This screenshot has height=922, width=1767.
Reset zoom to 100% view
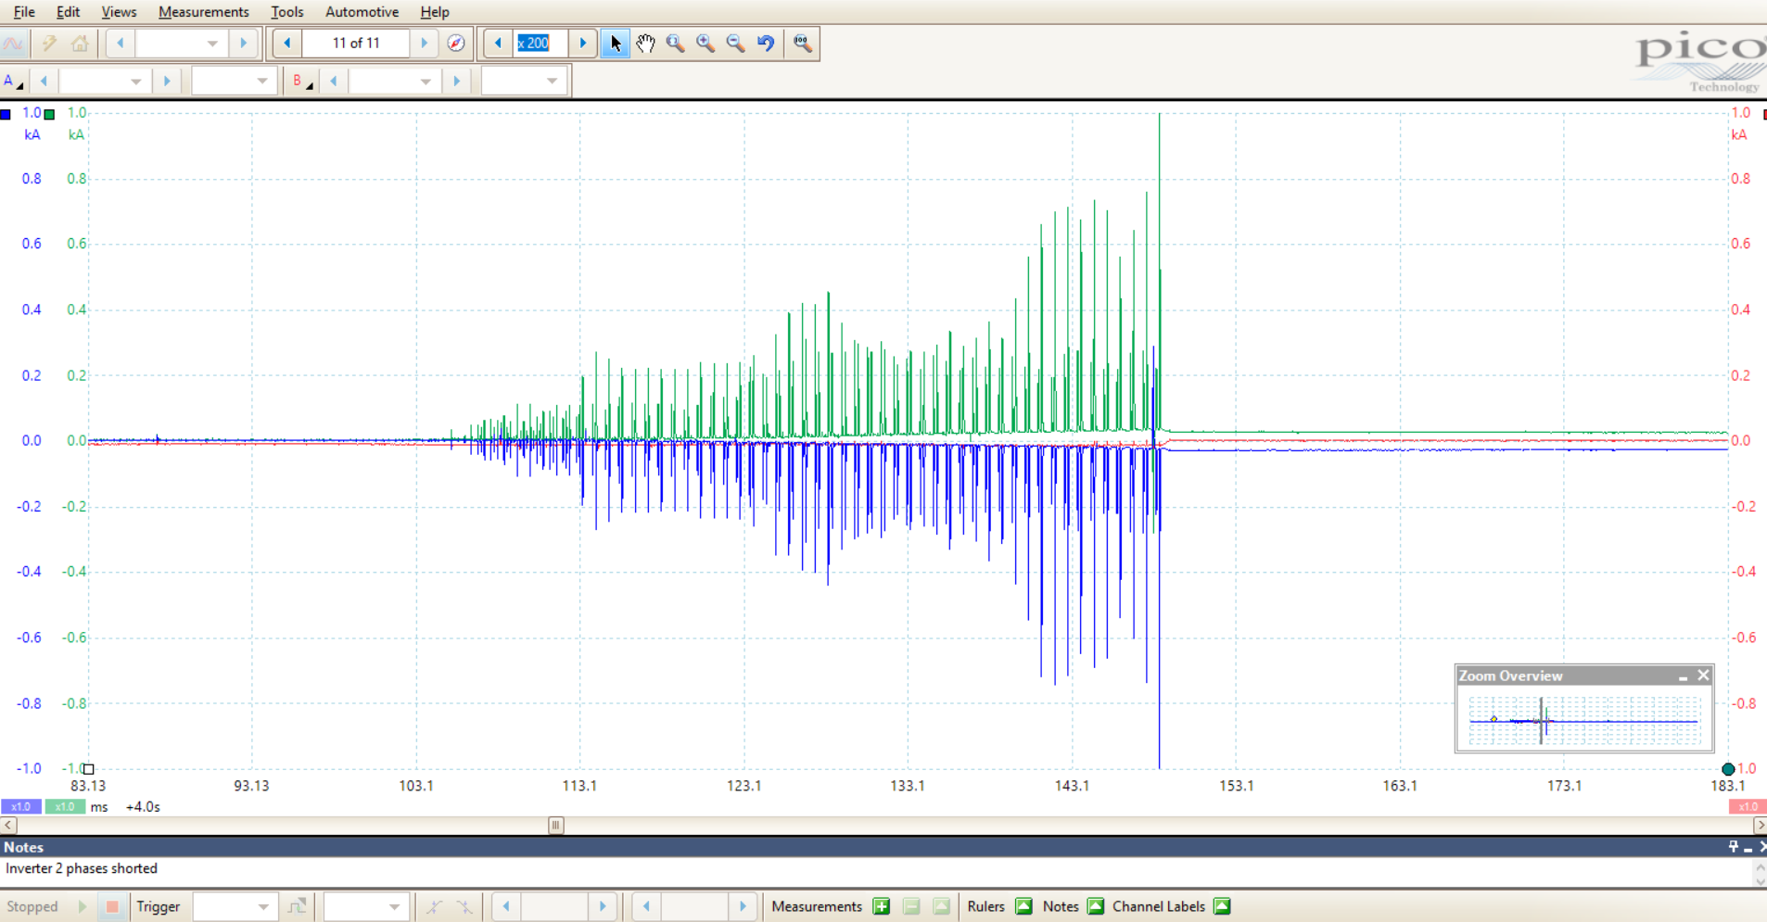click(803, 44)
